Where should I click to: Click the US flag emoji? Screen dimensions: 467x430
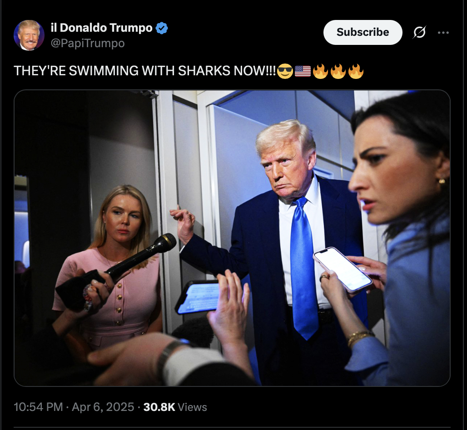click(x=303, y=71)
